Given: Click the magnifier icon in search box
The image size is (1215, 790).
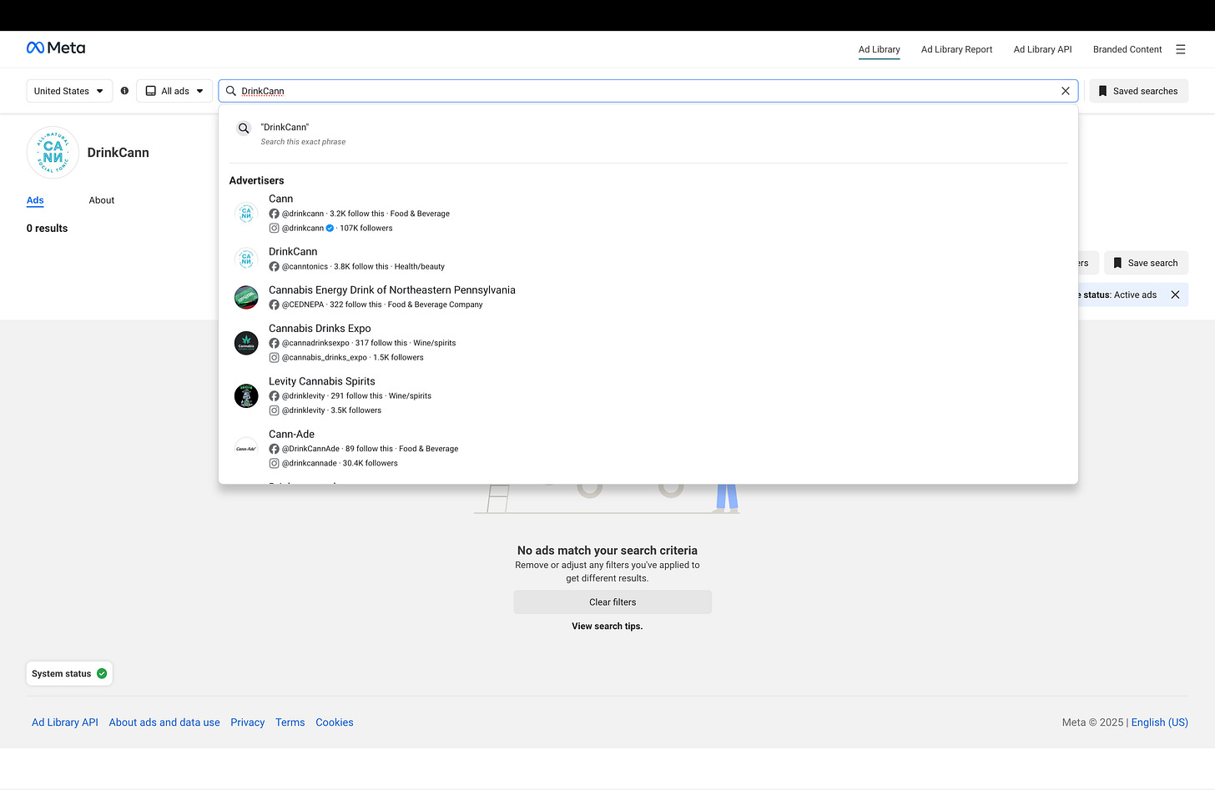Looking at the screenshot, I should tap(231, 91).
